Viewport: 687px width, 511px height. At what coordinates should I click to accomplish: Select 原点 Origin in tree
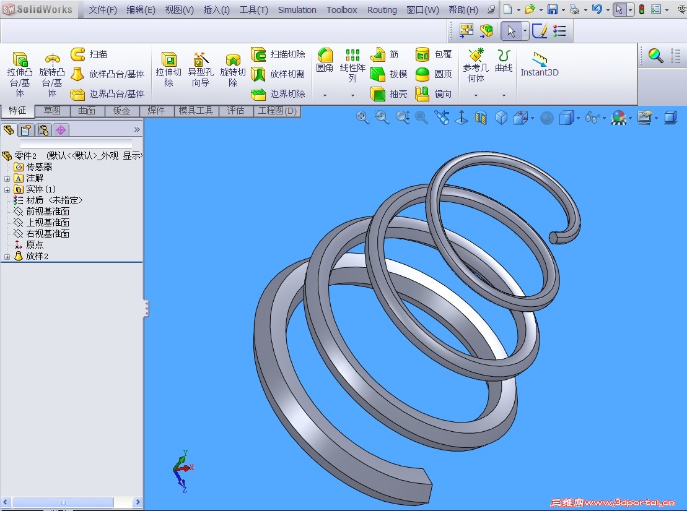point(29,245)
